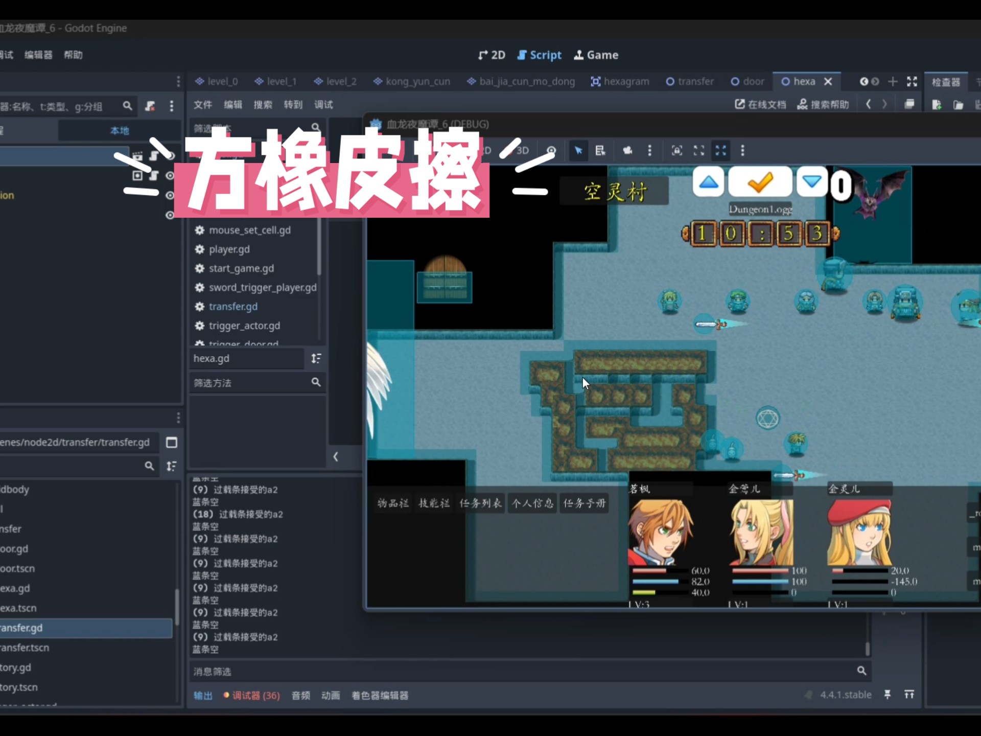Toggle split mode icon beside transfer.gd path

point(172,442)
